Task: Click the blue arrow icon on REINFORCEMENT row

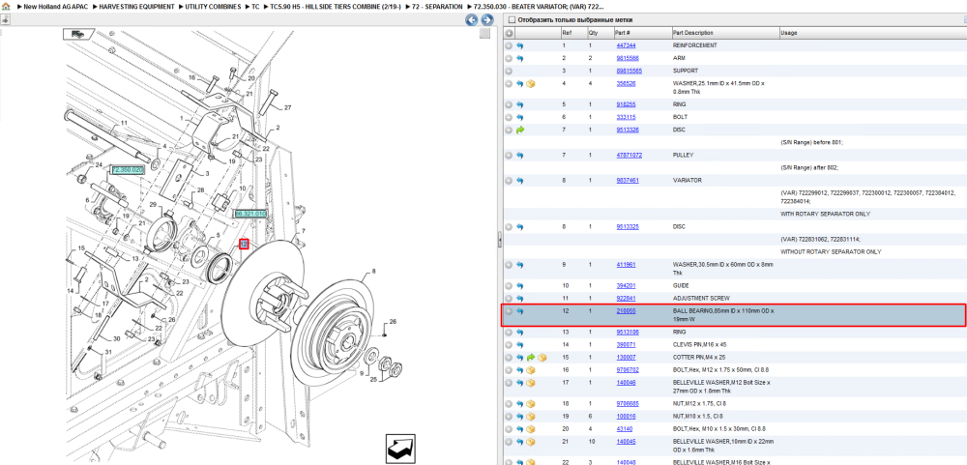Action: (519, 45)
